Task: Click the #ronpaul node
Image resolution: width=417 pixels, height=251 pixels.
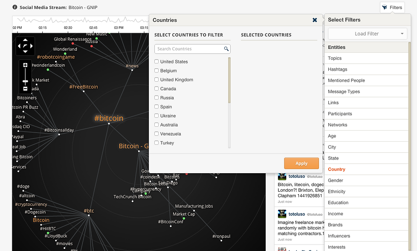Action: pos(221,236)
